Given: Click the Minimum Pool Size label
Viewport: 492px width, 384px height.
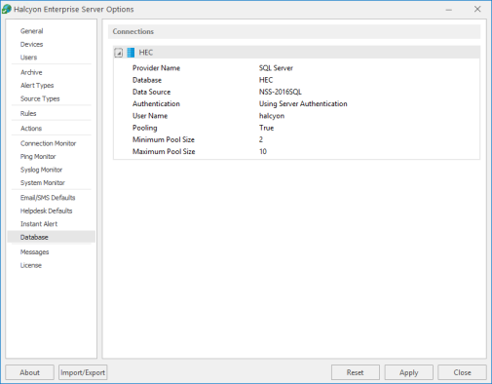Looking at the screenshot, I should coord(164,139).
